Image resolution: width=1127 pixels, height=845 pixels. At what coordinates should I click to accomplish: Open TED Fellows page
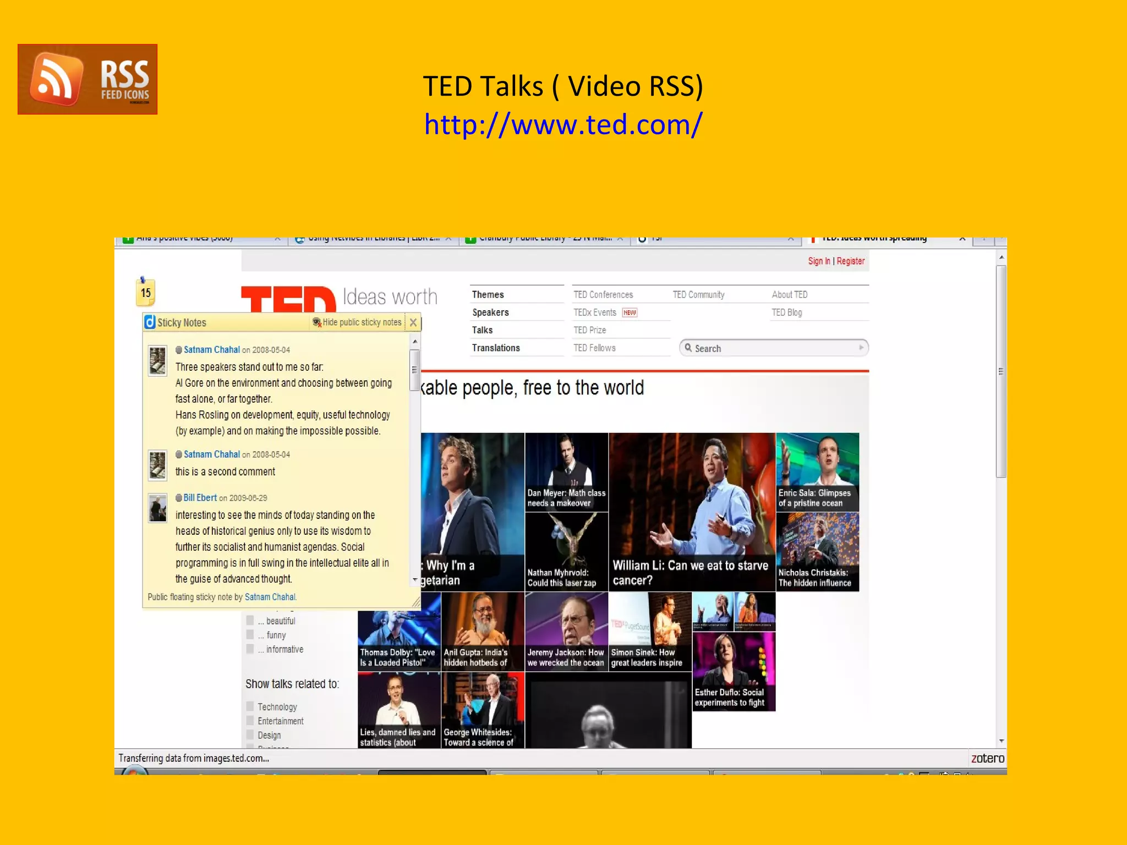coord(594,348)
